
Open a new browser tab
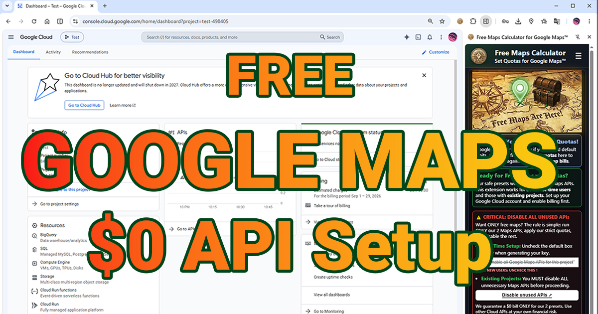point(105,6)
